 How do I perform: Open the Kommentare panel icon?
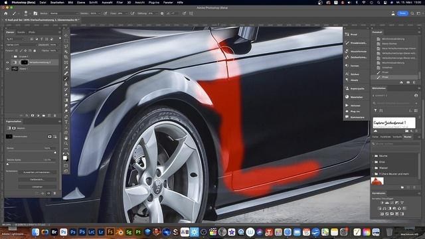(x=347, y=117)
